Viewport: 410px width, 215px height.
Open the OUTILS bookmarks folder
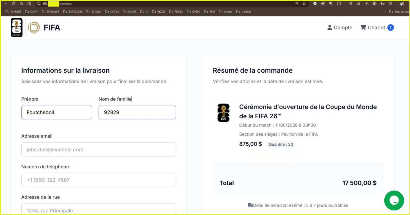112,12
